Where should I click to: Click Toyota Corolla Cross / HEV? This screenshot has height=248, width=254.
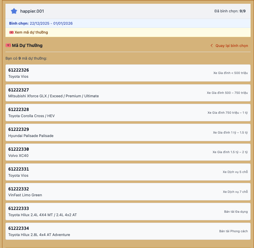[x=31, y=116]
